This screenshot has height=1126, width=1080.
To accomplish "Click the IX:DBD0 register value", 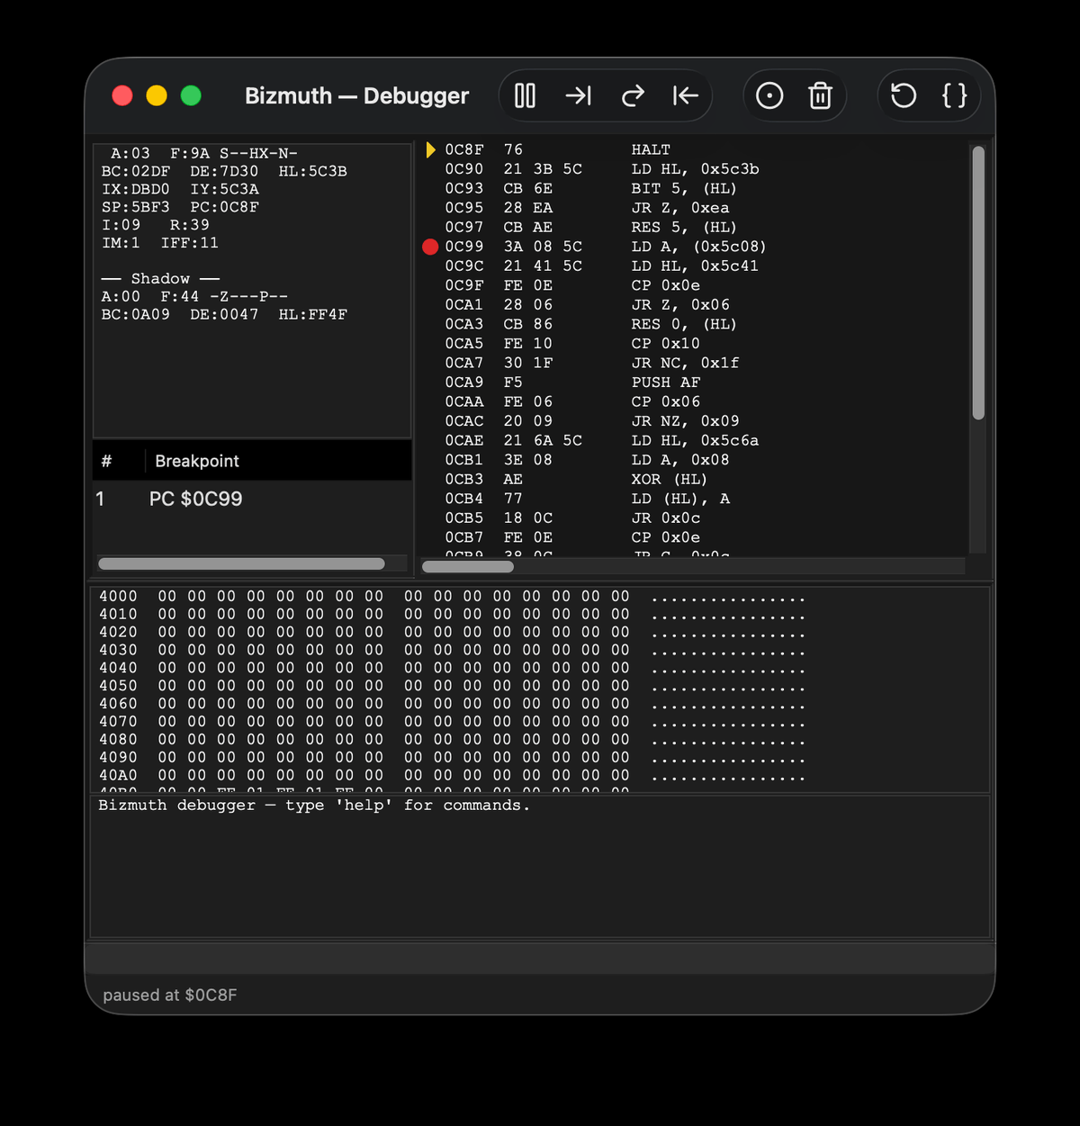I will [x=136, y=189].
